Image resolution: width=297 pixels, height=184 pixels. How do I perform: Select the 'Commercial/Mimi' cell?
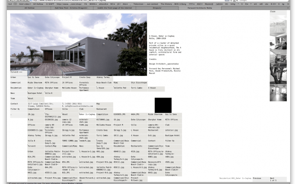point(70,147)
